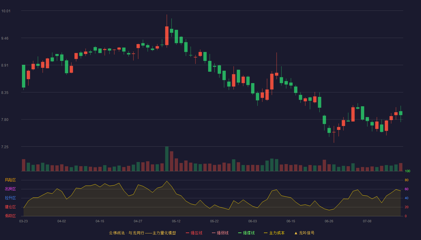Toggle the 强压线 legend series
This screenshot has width=421, height=240.
[194, 233]
